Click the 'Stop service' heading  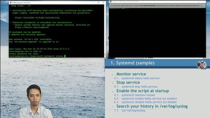(128, 82)
